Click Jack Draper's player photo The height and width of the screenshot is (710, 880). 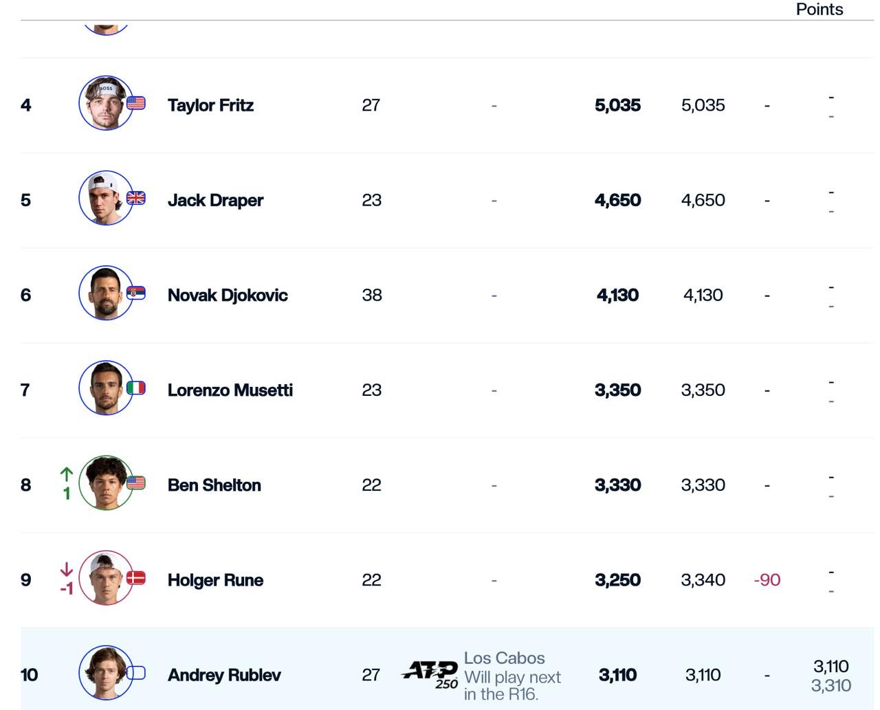(x=106, y=198)
